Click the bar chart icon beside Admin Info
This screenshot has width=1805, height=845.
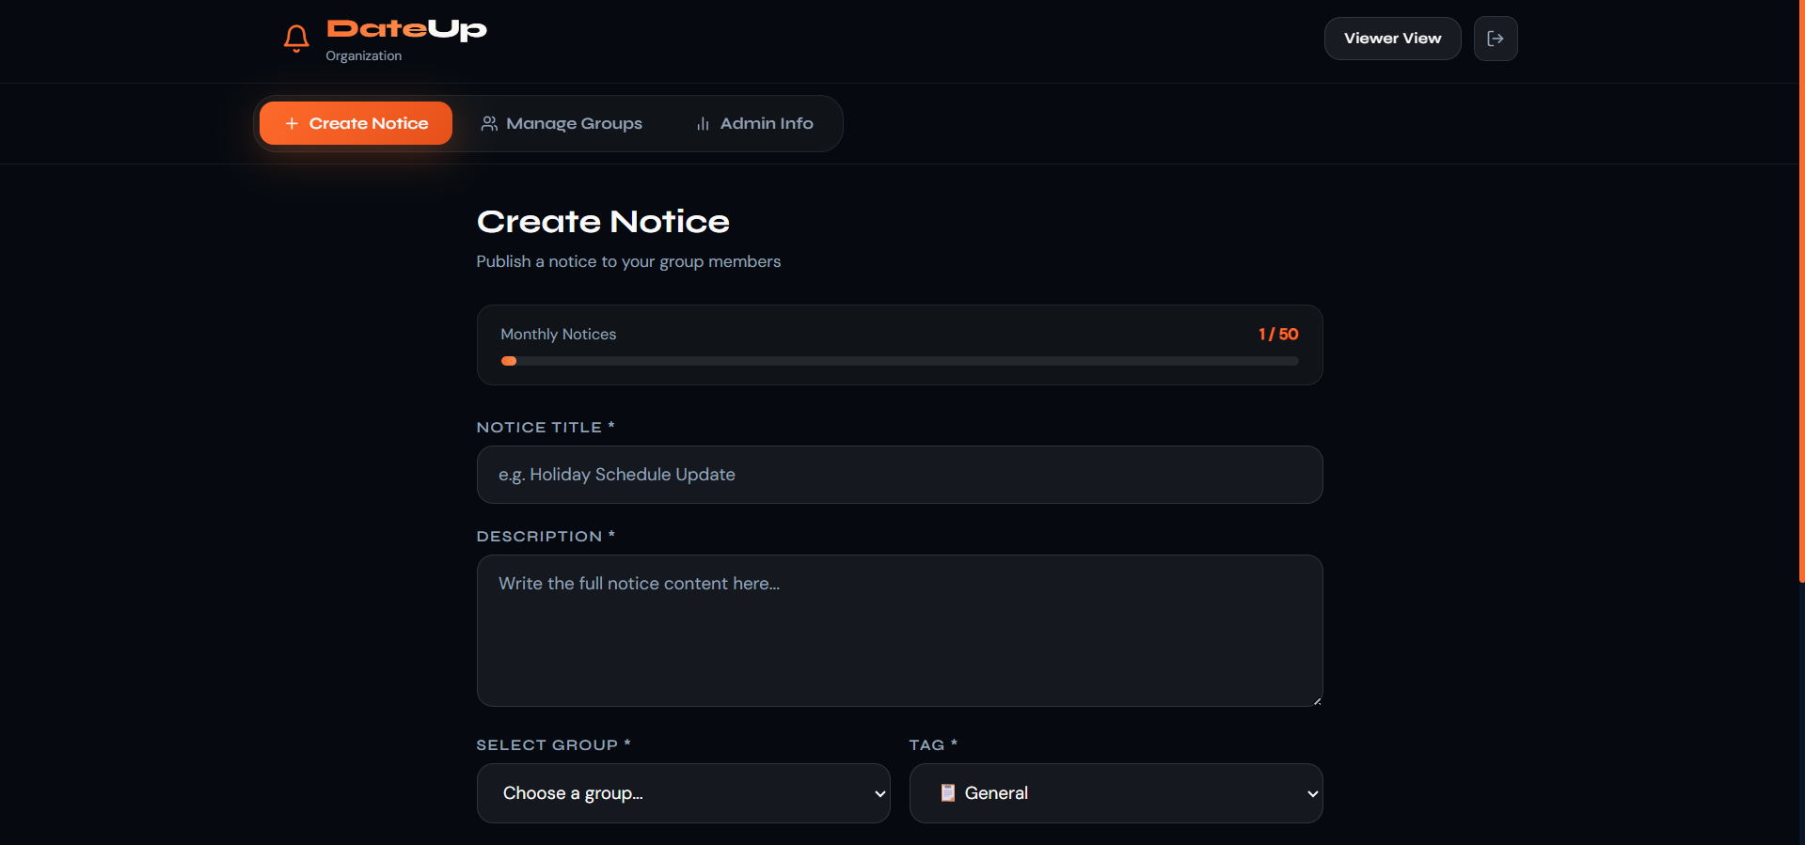tap(703, 123)
